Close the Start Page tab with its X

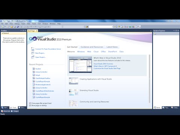click(x=36, y=31)
